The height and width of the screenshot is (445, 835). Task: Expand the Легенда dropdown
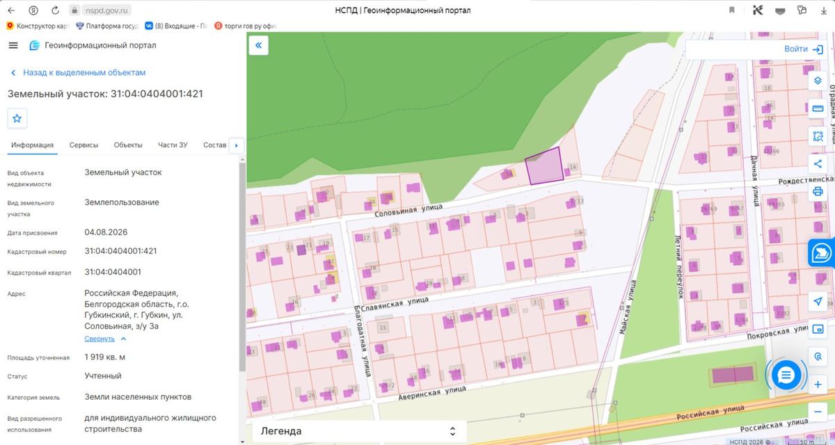[358, 431]
